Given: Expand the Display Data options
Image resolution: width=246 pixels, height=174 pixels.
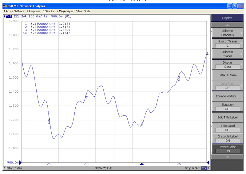Looking at the screenshot, I should [x=228, y=64].
